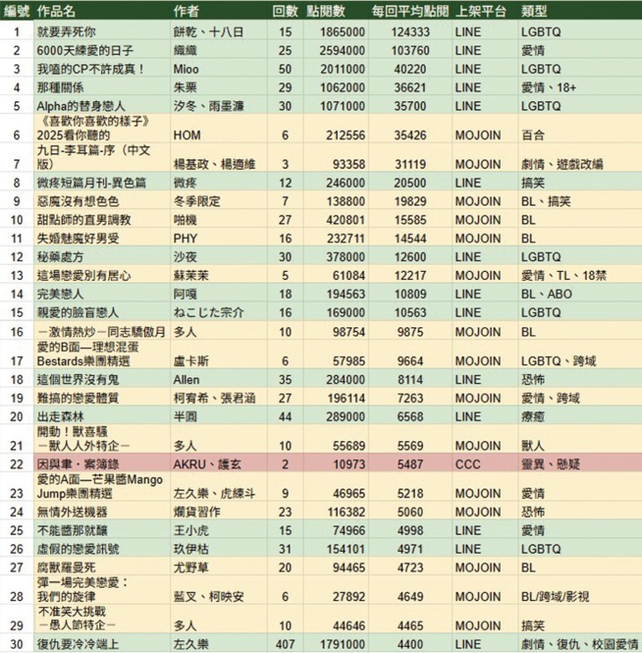Select average value 124333
The width and height of the screenshot is (642, 653).
click(410, 32)
